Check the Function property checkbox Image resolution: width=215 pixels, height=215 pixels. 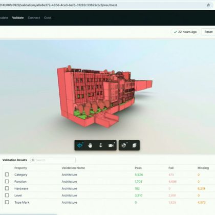click(7, 181)
